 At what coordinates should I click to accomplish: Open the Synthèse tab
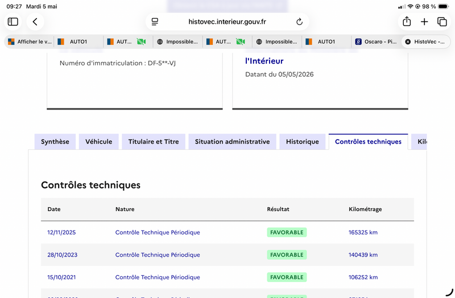coord(55,141)
